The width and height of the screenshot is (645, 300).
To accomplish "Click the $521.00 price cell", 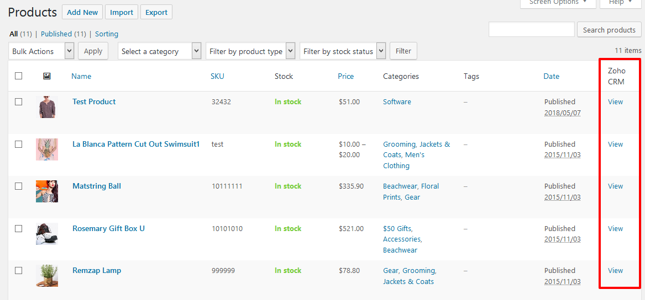I will click(352, 229).
